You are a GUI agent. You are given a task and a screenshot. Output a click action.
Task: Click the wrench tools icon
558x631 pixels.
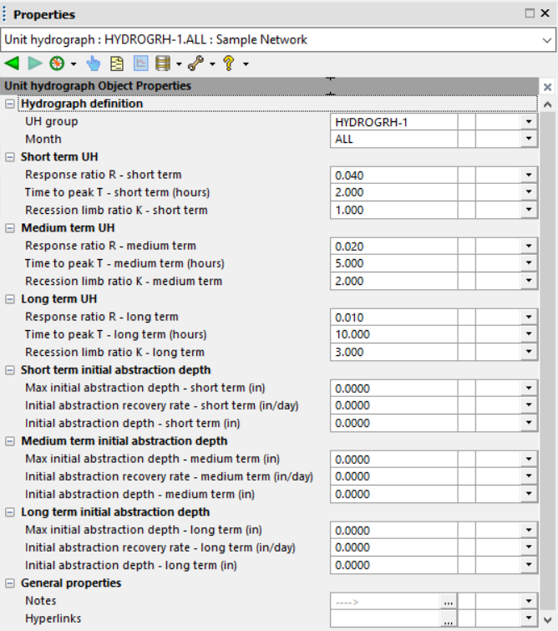[x=196, y=64]
